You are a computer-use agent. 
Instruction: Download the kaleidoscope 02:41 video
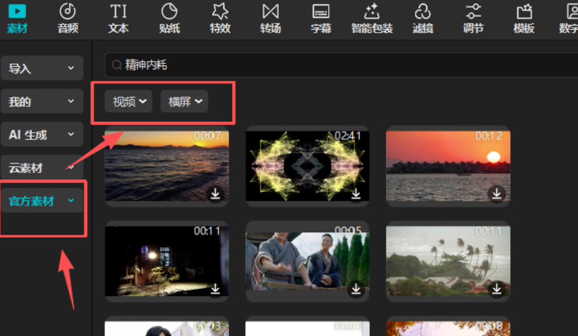pyautogui.click(x=355, y=193)
